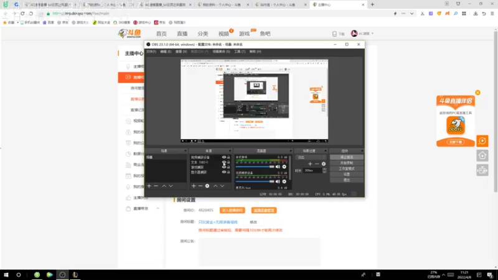Move source down in sources list

[x=222, y=186]
